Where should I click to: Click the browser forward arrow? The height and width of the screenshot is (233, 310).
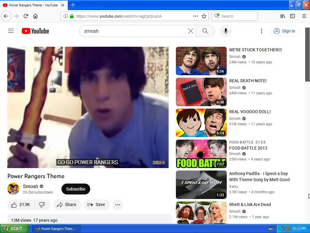pos(16,16)
